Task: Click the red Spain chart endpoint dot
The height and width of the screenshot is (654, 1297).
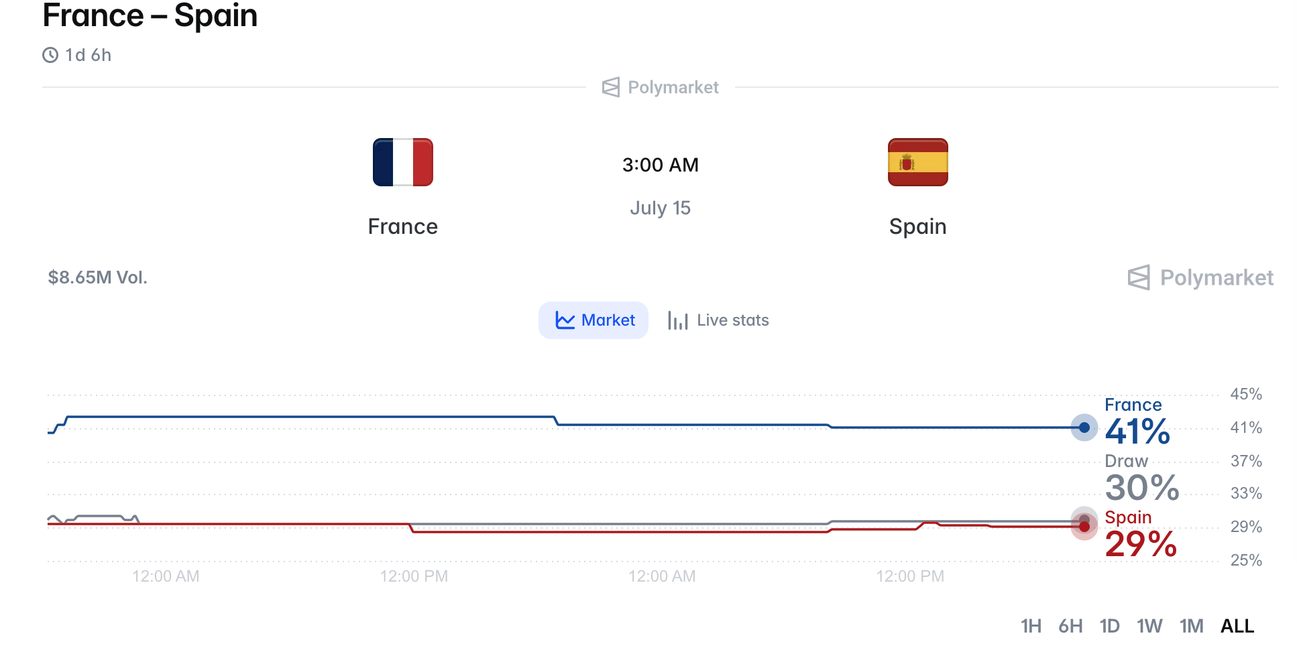Action: (x=1084, y=527)
